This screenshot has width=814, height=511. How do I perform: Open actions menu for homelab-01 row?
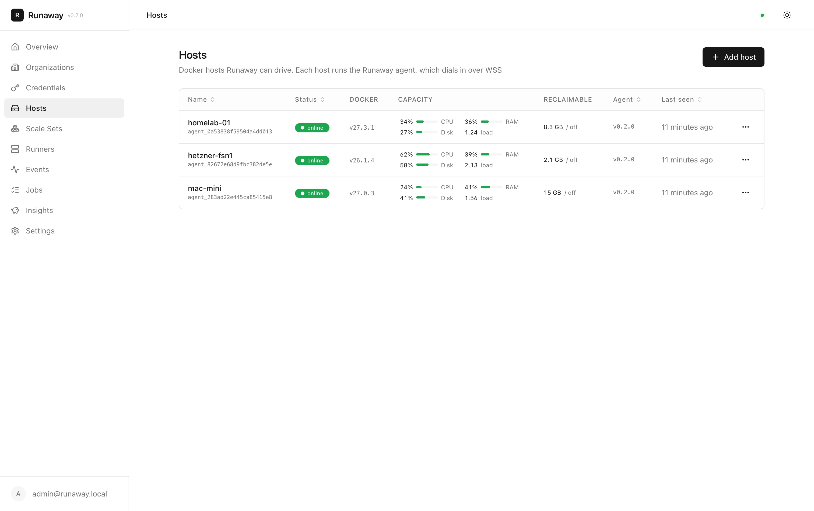point(745,127)
